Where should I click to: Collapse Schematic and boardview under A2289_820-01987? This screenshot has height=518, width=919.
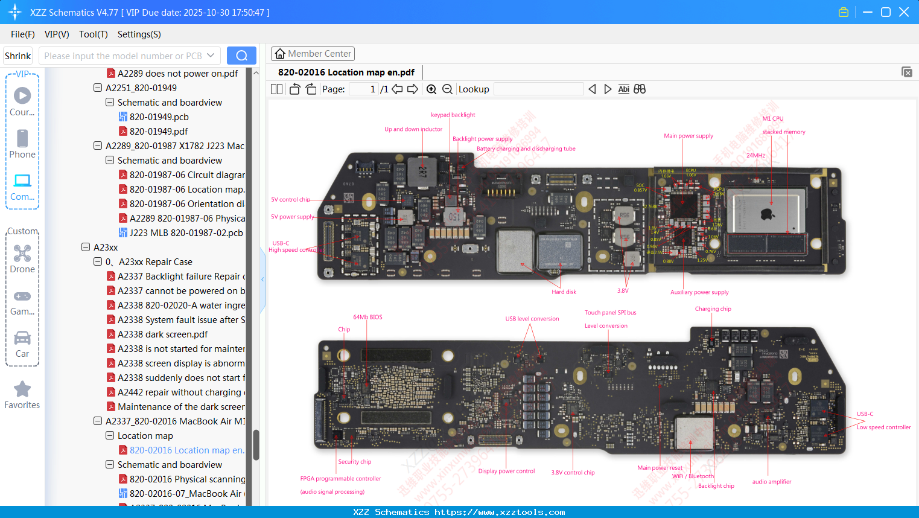tap(110, 160)
